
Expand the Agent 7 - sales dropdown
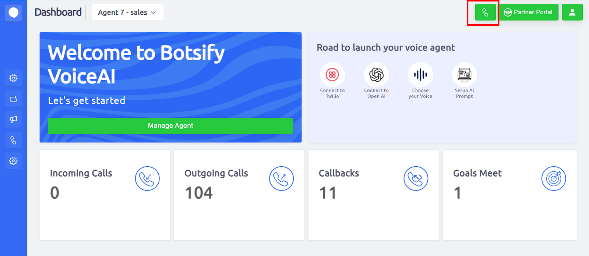tap(127, 13)
